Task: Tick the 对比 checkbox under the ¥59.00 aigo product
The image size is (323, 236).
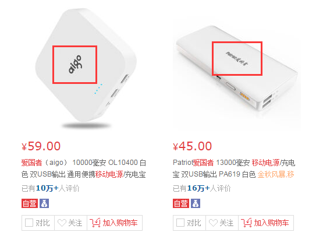Action: coord(29,223)
